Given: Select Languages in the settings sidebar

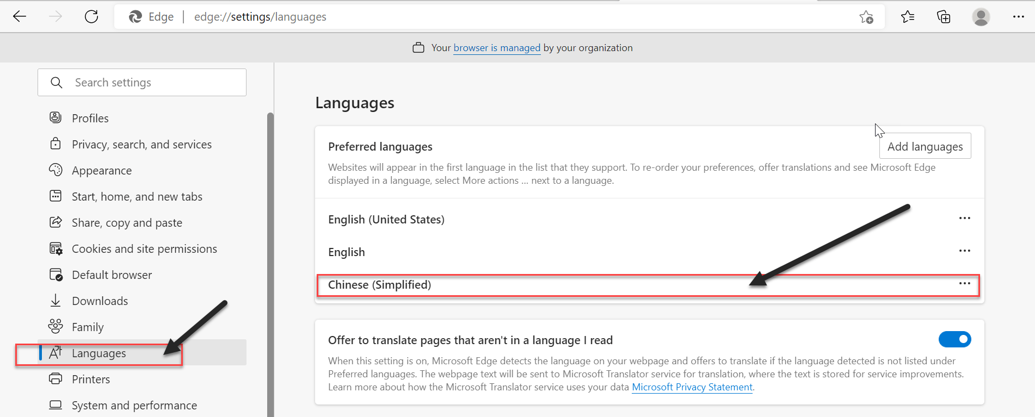Looking at the screenshot, I should (x=142, y=353).
